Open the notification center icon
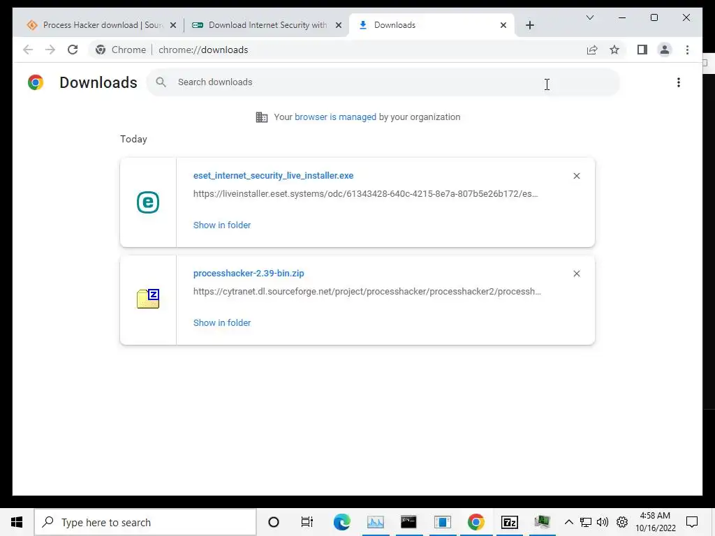 point(692,522)
